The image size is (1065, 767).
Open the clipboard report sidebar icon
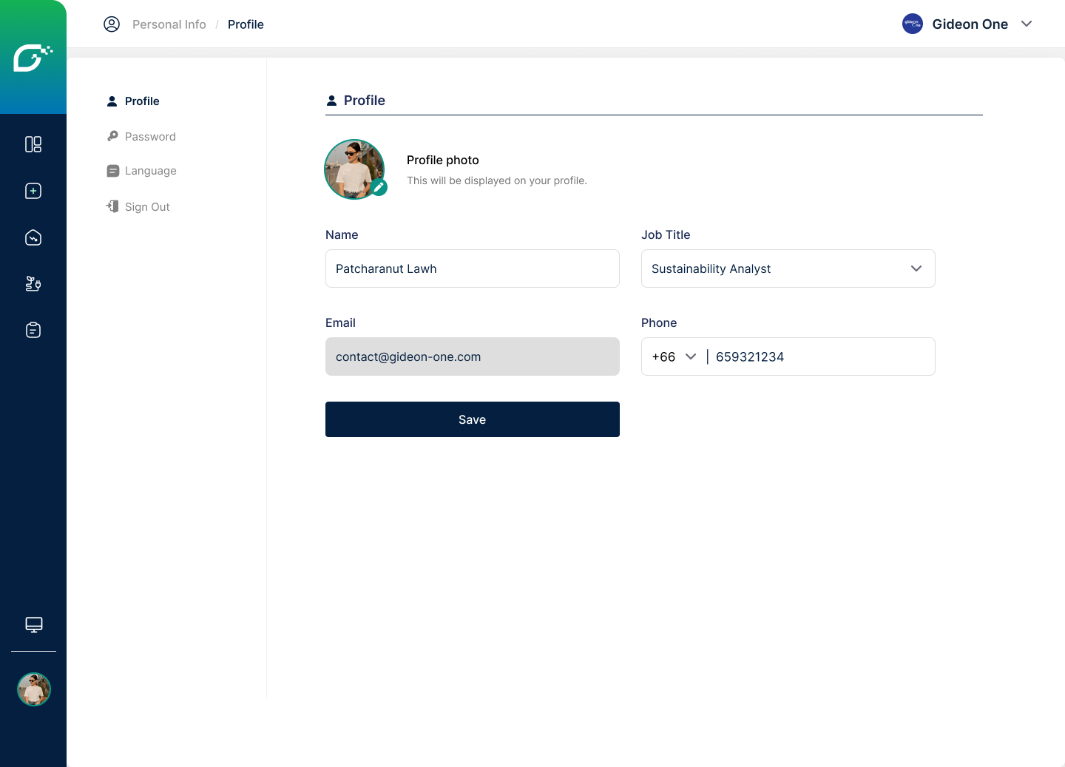[33, 330]
